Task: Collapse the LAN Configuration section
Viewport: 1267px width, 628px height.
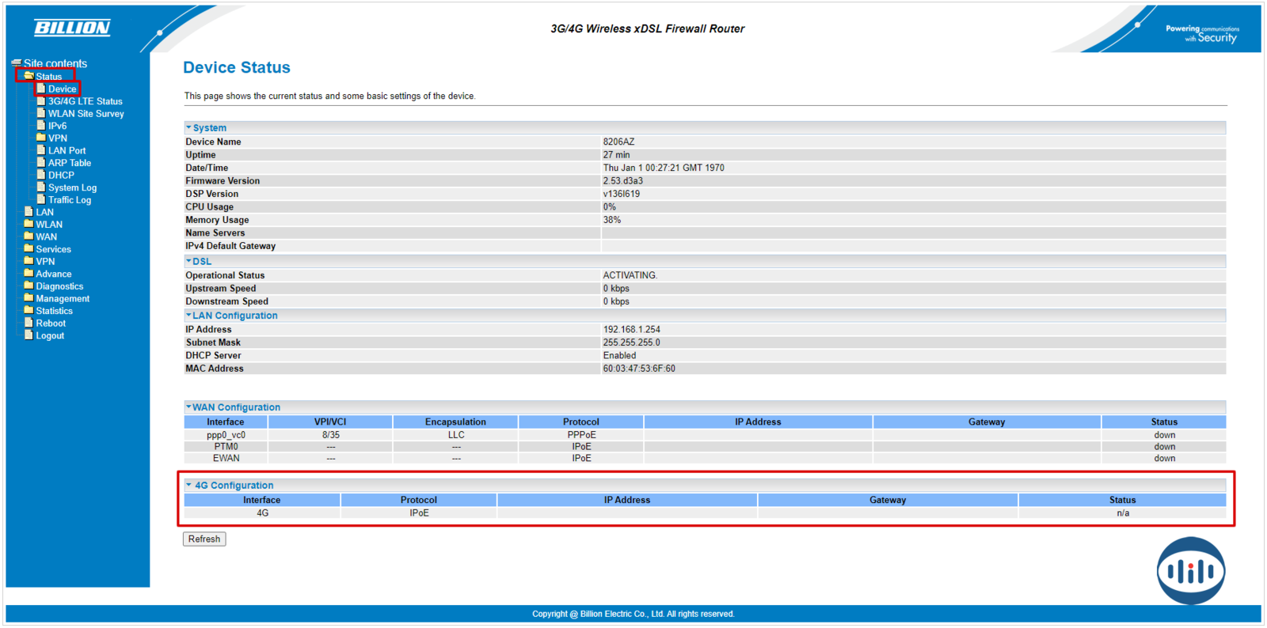Action: [x=188, y=316]
